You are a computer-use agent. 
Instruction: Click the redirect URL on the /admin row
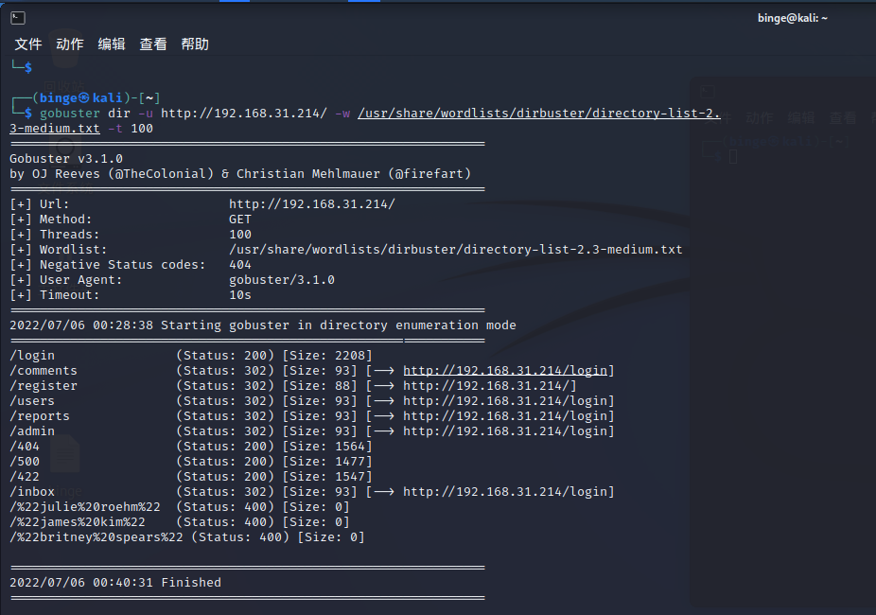[x=505, y=430]
